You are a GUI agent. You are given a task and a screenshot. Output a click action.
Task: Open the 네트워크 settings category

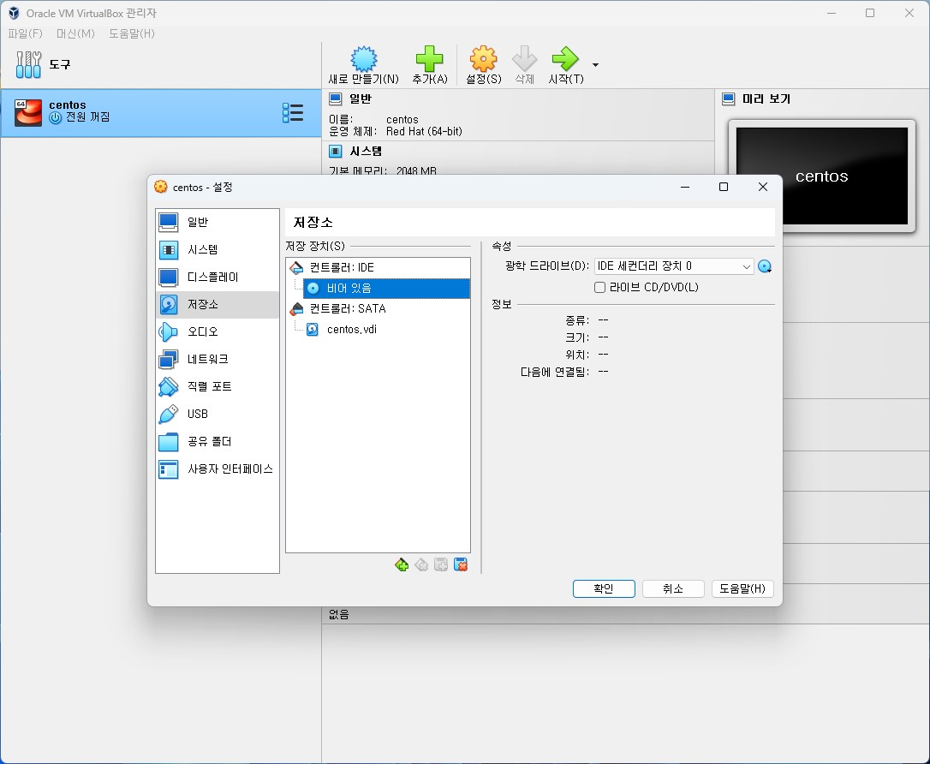(217, 359)
